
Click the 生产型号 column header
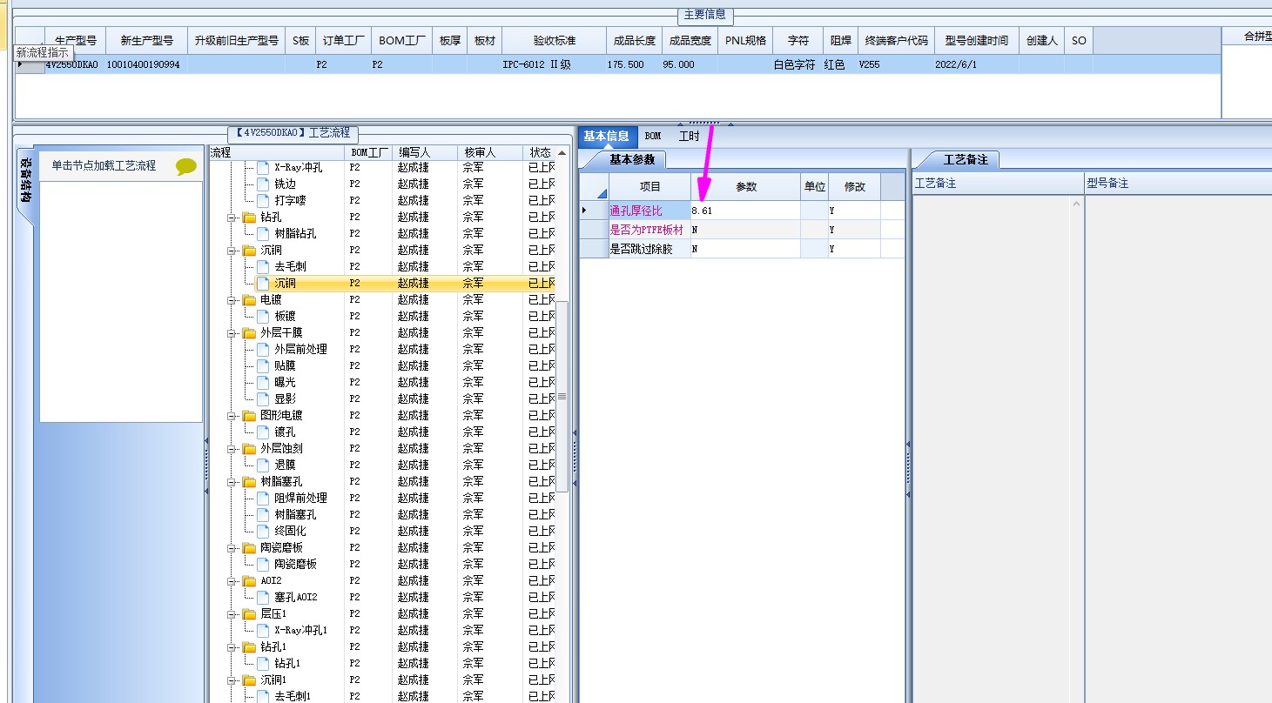76,40
